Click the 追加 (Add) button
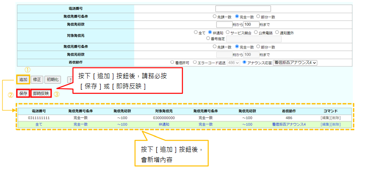Viewport: 368px width, 170px height. (23, 79)
